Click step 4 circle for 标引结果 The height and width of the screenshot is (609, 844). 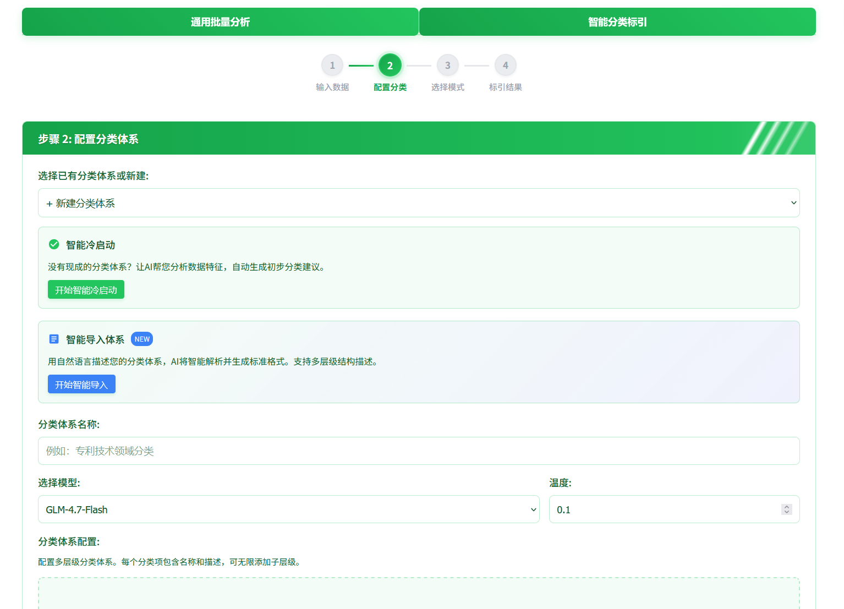point(506,65)
